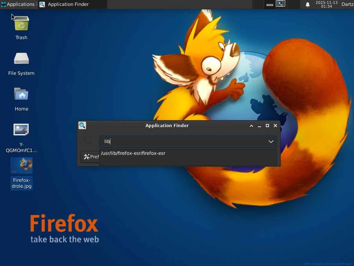354x266 pixels.
Task: Maximize the Application Finder window
Action: [267, 125]
